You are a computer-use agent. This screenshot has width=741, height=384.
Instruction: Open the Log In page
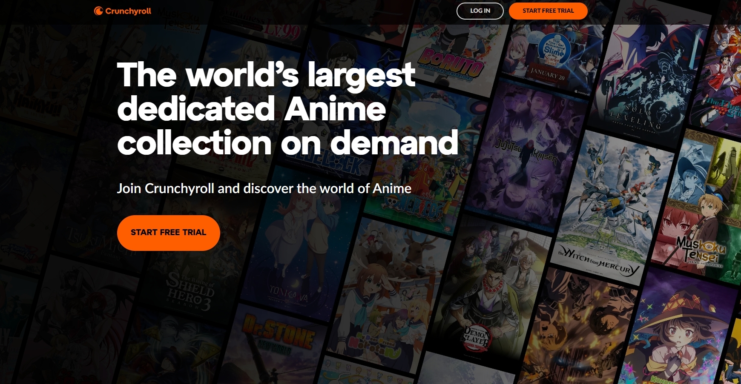[480, 11]
